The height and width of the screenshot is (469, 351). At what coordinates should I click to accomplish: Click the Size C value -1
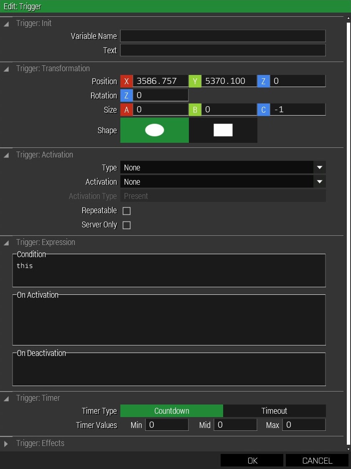click(298, 110)
